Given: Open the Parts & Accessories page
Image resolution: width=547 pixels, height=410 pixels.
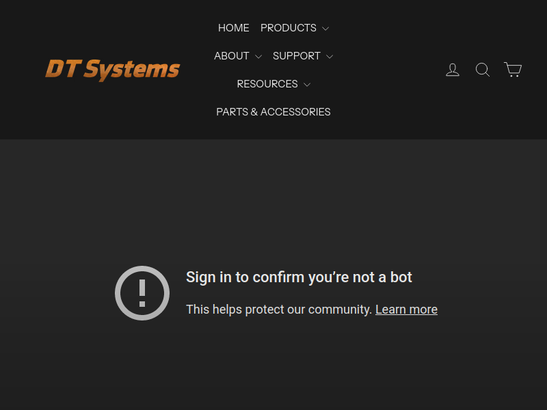Looking at the screenshot, I should 273,112.
